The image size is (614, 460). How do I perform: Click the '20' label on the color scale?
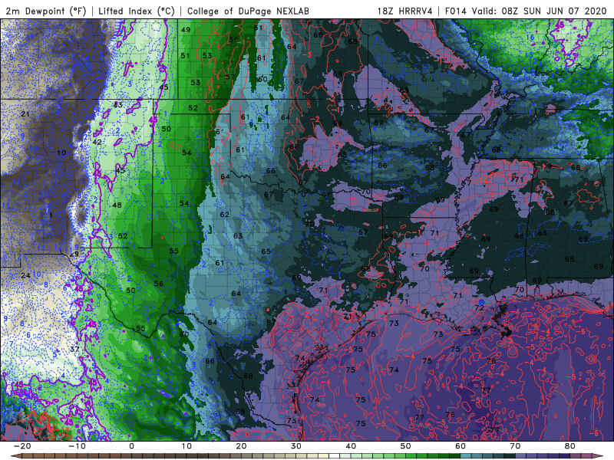[241, 446]
